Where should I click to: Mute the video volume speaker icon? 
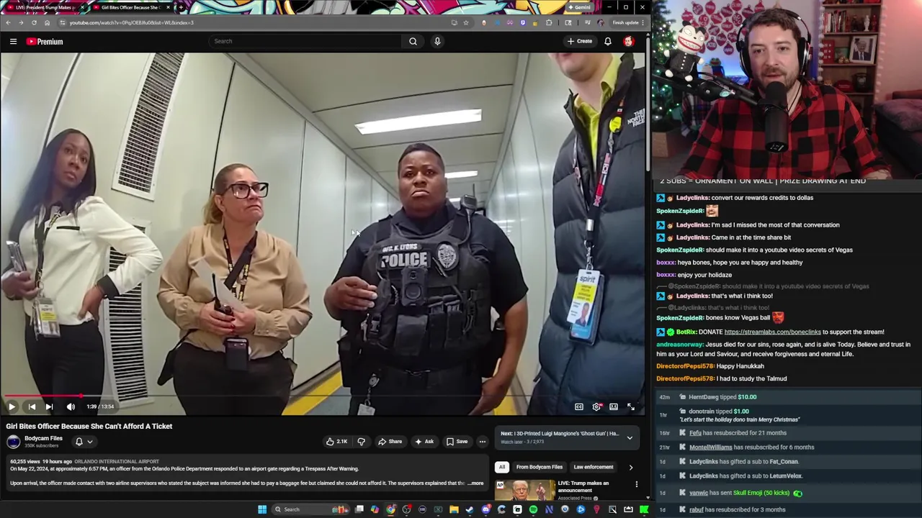coord(71,406)
